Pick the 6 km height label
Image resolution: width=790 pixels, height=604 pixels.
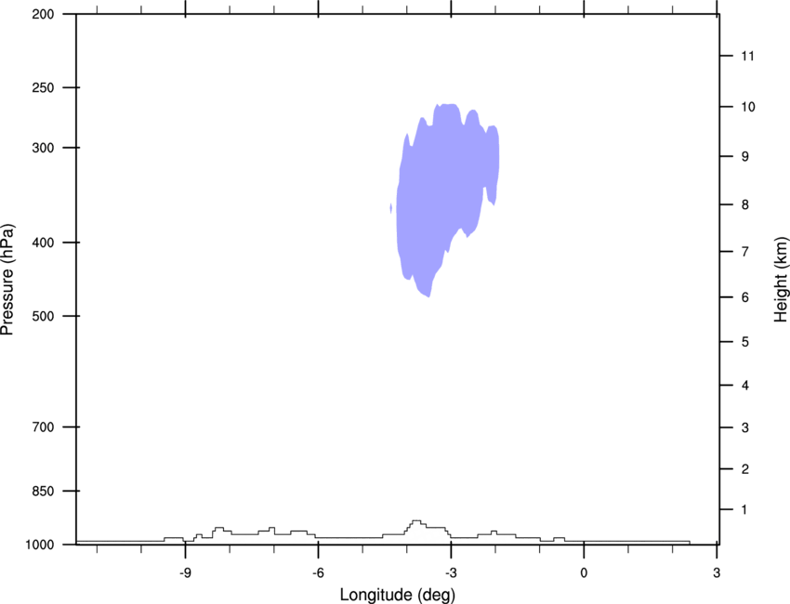745,297
